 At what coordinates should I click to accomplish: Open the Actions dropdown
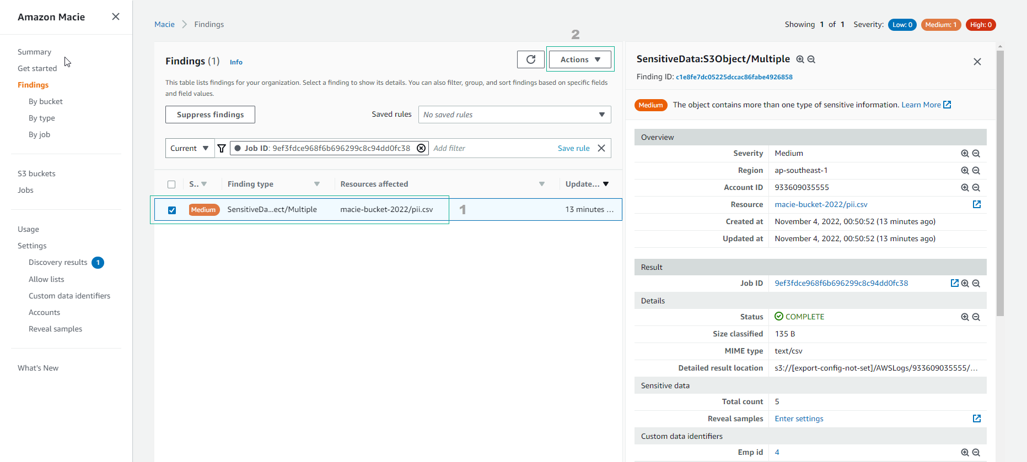point(580,59)
